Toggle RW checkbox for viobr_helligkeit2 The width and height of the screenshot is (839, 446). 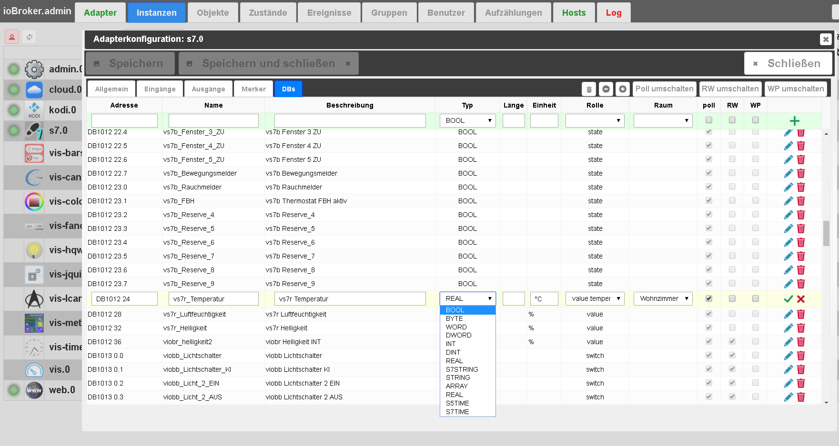pos(732,341)
